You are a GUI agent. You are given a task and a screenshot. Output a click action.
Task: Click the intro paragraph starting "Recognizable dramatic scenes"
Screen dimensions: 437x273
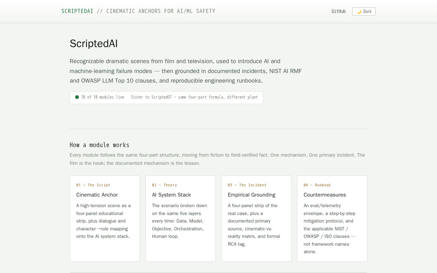186,71
